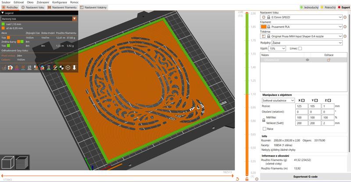
Task: Open the Zobrazení menu
Action: pyautogui.click(x=43, y=2)
